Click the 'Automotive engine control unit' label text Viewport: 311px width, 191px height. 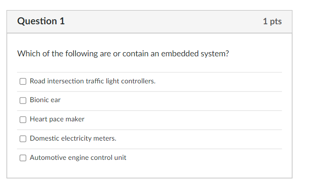tap(78, 158)
